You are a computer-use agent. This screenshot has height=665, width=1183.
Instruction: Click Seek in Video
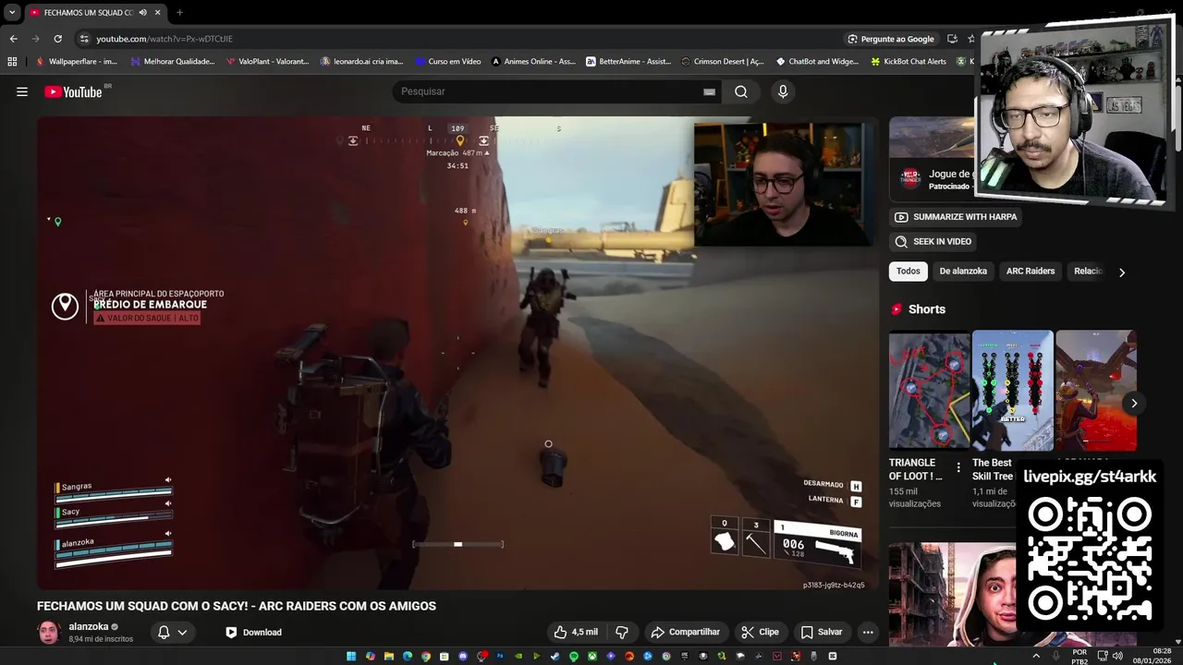[933, 241]
